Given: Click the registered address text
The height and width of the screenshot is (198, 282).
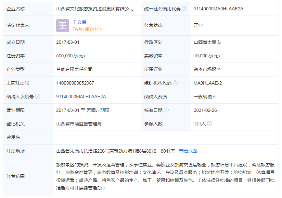Looking at the screenshot, I should tap(116, 151).
